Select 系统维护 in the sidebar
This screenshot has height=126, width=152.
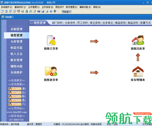17,72
